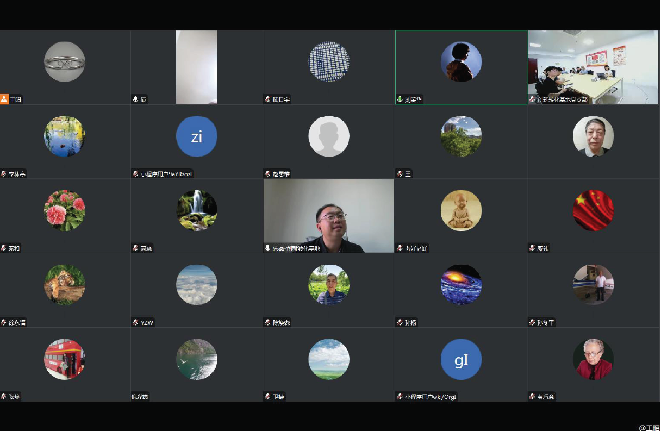661x431 pixels.
Task: Click the red double-decker bus avatar
Action: [x=65, y=359]
